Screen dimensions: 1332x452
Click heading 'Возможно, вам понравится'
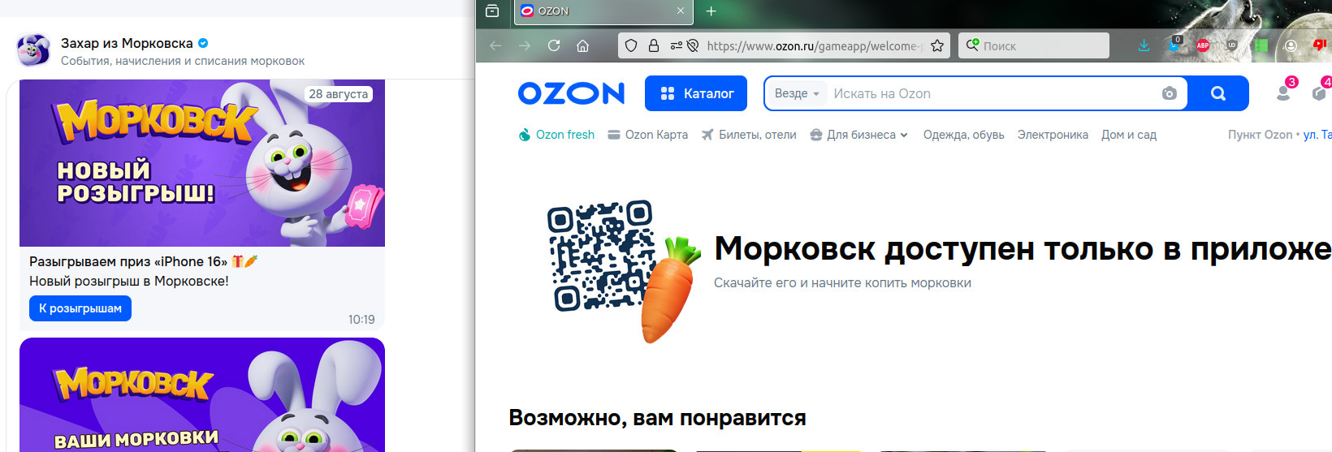(x=657, y=418)
